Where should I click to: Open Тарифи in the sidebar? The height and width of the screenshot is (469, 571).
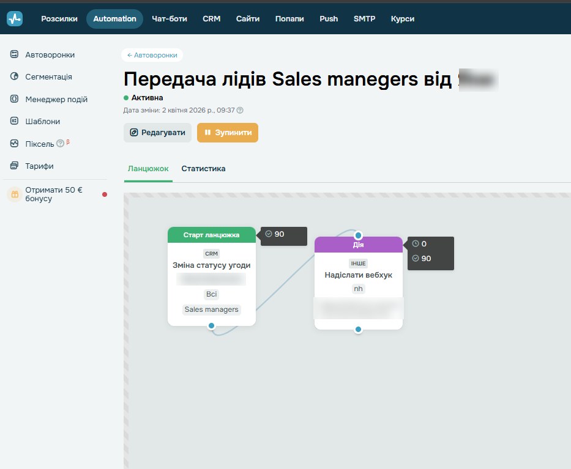39,166
